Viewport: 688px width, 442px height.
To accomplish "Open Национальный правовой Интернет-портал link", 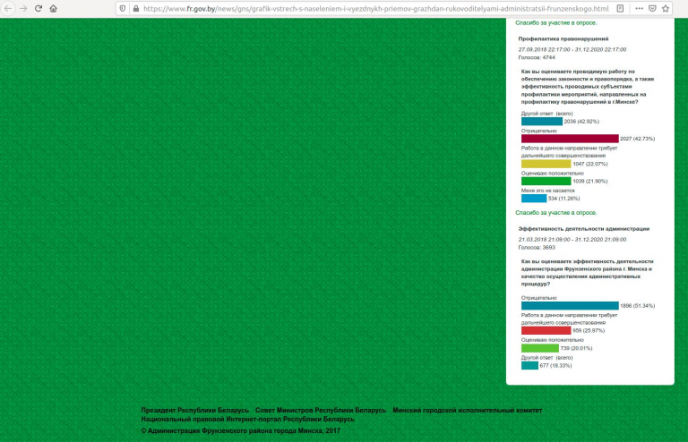I will coord(247,419).
